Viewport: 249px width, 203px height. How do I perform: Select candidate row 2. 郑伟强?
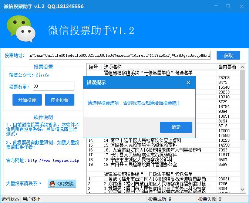click(x=163, y=184)
